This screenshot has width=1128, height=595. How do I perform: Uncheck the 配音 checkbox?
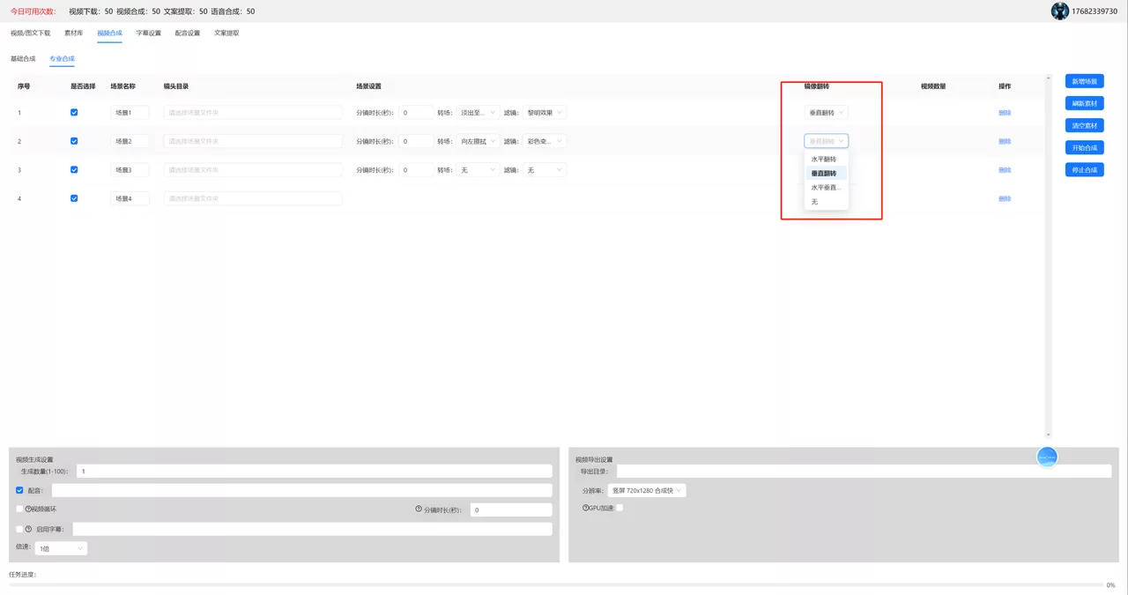(20, 490)
